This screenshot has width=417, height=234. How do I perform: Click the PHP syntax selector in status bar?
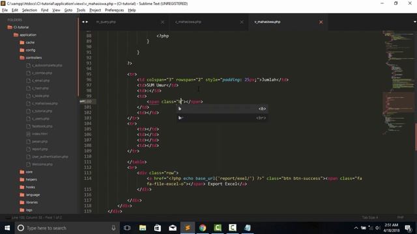tap(401, 218)
